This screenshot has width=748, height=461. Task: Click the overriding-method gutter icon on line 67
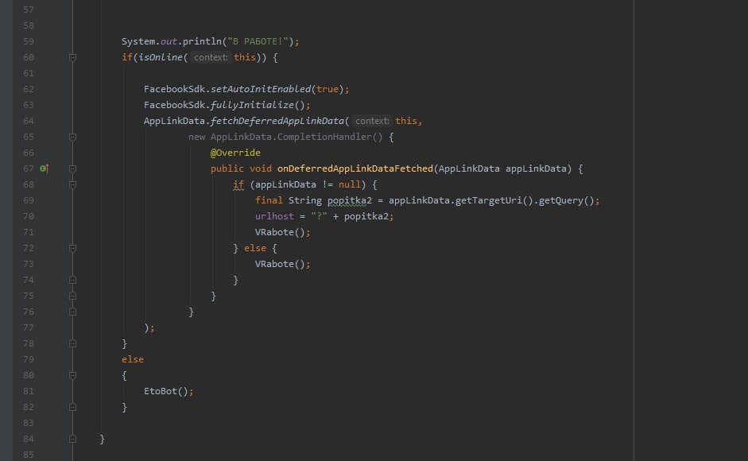[44, 169]
